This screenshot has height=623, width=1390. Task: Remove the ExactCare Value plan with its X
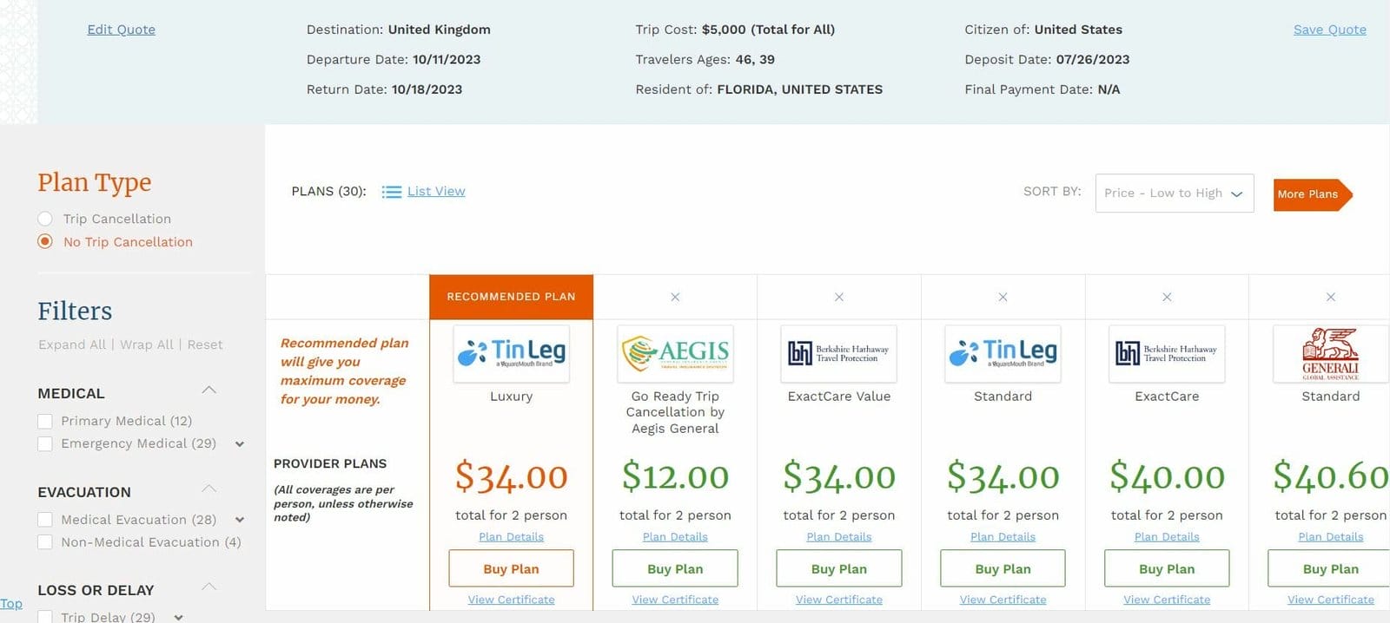tap(839, 297)
